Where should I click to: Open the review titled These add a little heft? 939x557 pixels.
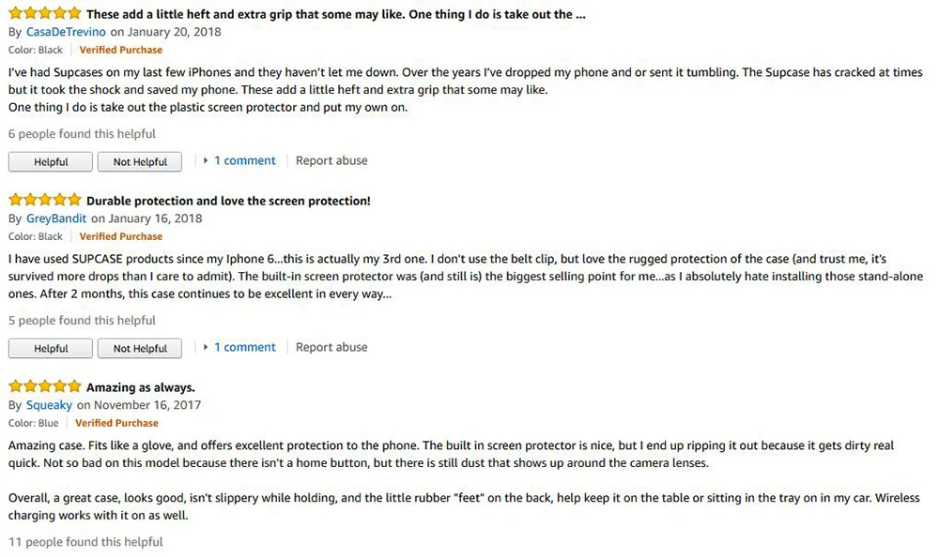[x=336, y=14]
